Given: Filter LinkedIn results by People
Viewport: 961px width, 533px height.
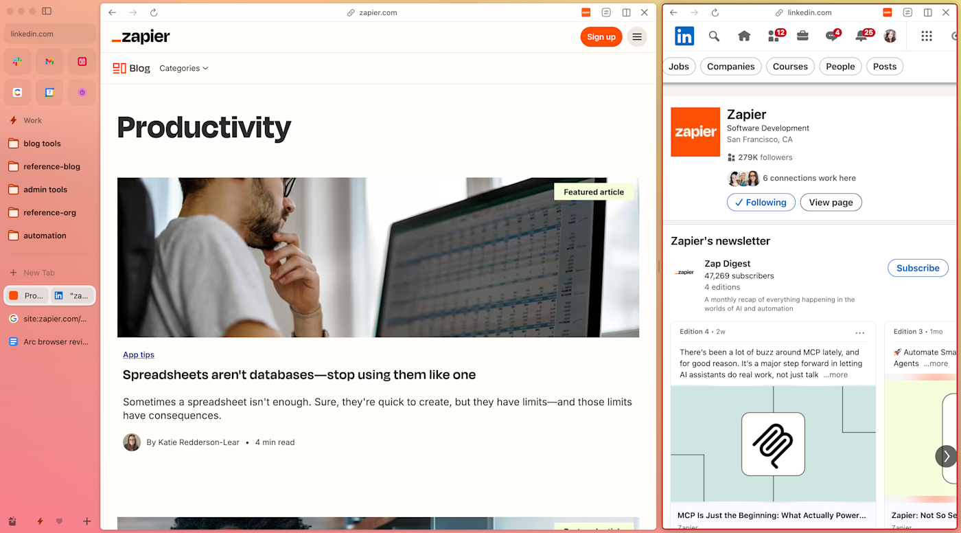Looking at the screenshot, I should click(x=840, y=67).
